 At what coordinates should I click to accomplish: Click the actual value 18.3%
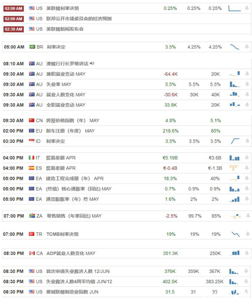[170, 179]
